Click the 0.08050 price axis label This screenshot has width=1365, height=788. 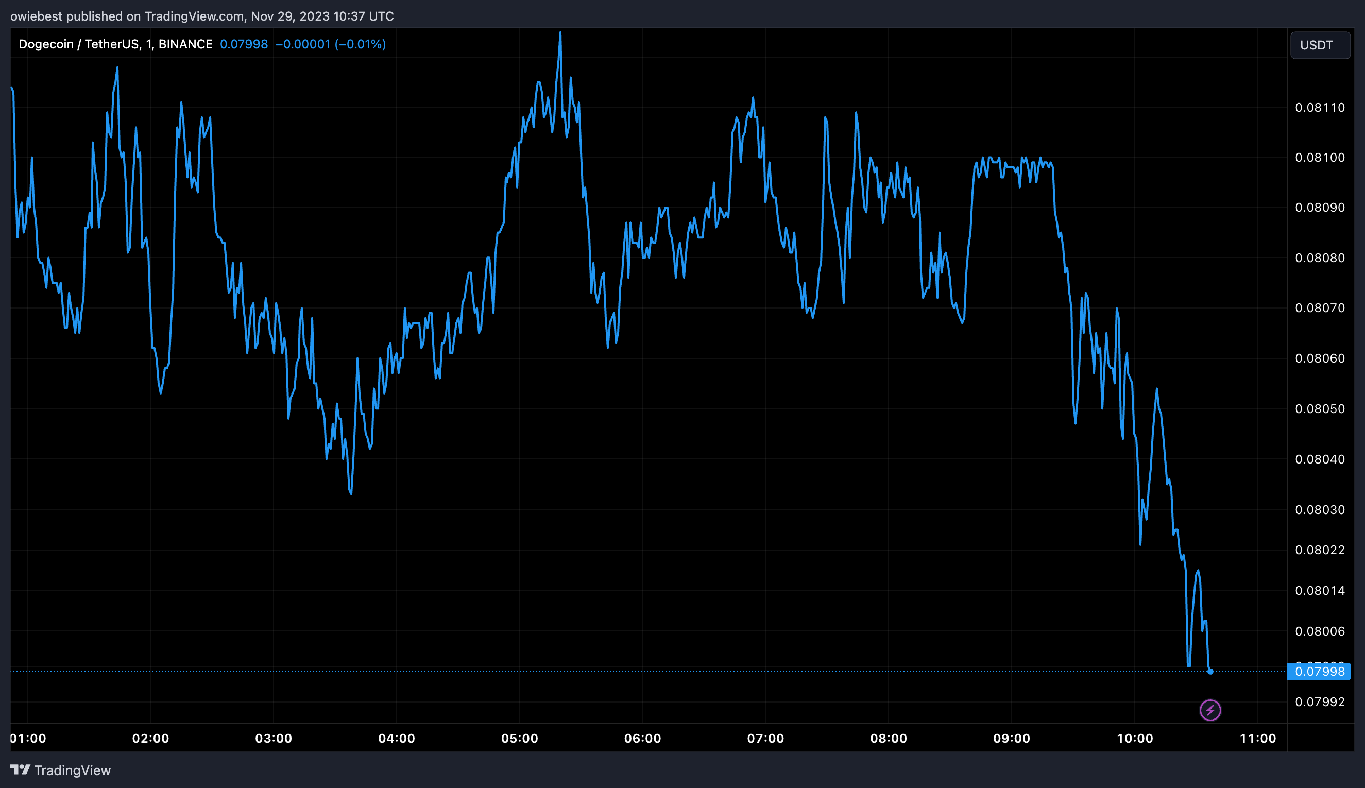(x=1320, y=408)
